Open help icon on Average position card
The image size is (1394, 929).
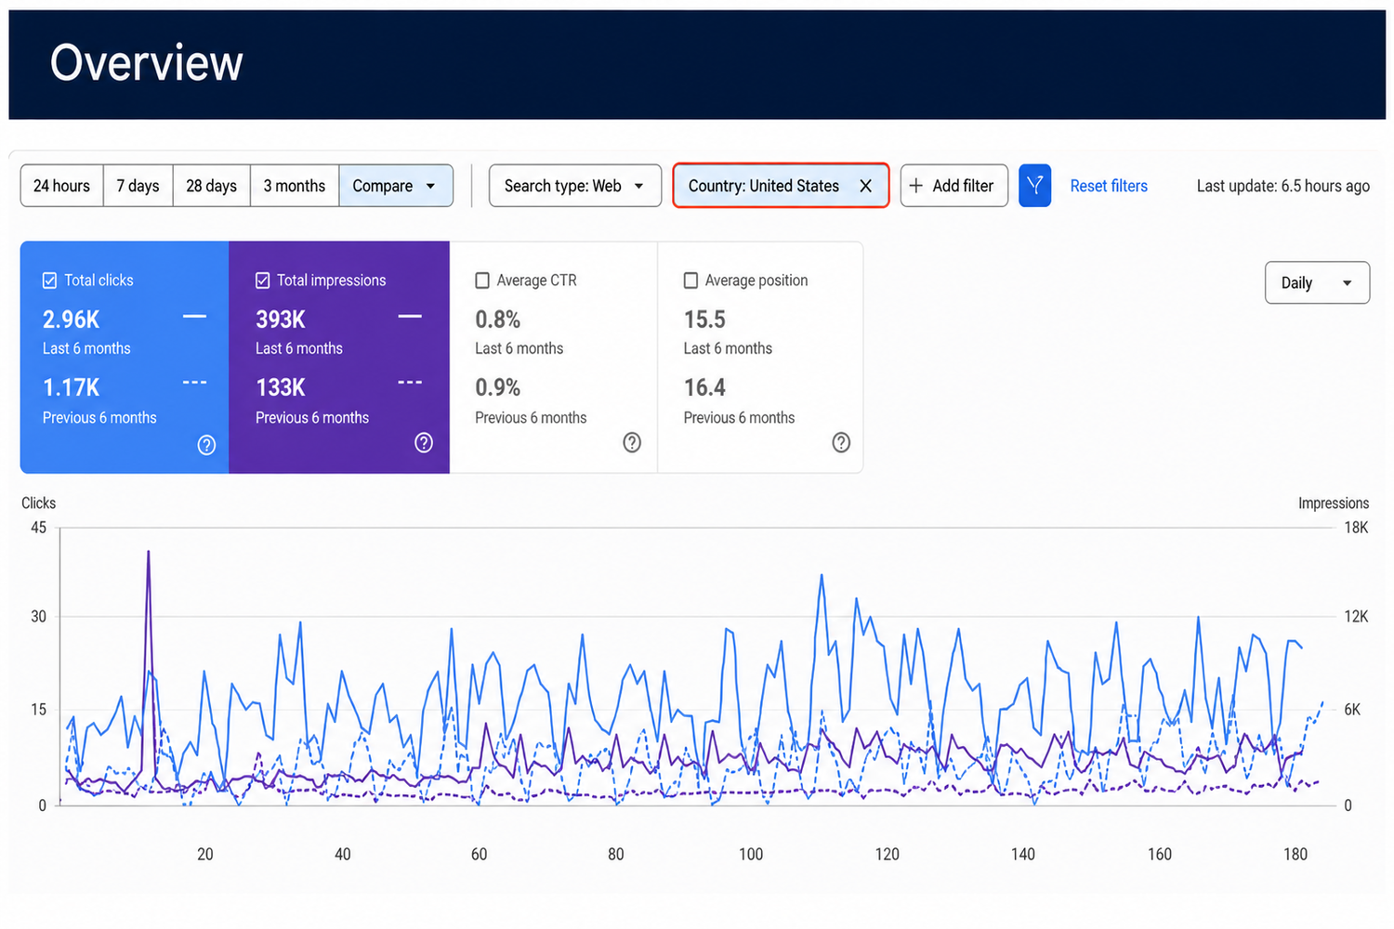(x=841, y=443)
